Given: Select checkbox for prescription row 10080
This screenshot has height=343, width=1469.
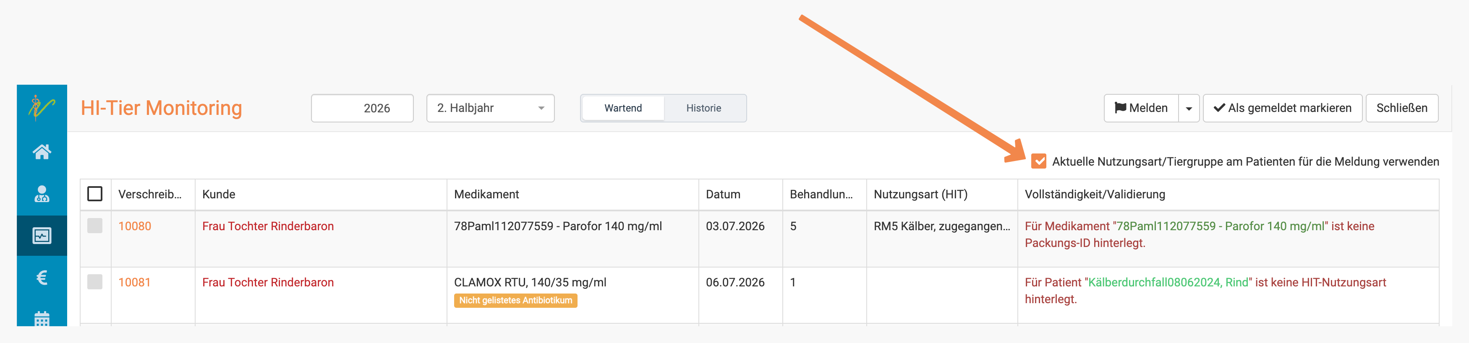Looking at the screenshot, I should point(95,226).
